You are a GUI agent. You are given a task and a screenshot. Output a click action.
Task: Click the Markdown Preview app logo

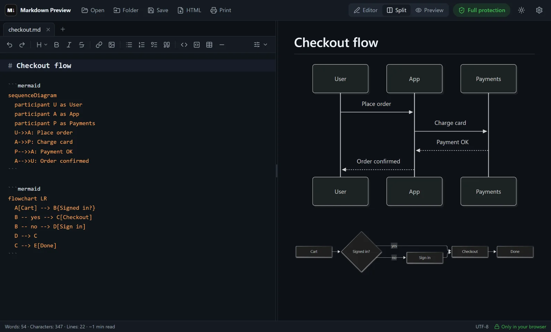pos(11,10)
